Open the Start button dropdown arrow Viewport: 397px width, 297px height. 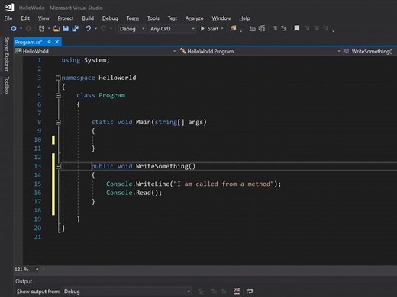[x=222, y=29]
